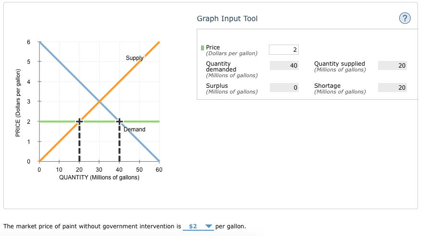Click the green Price color swatch
This screenshot has height=236, width=430.
[x=202, y=47]
